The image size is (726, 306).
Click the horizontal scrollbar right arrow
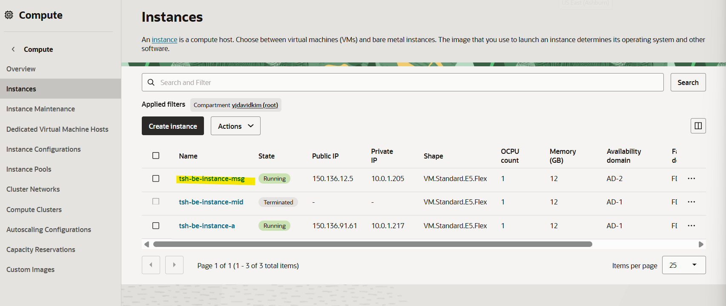[701, 244]
